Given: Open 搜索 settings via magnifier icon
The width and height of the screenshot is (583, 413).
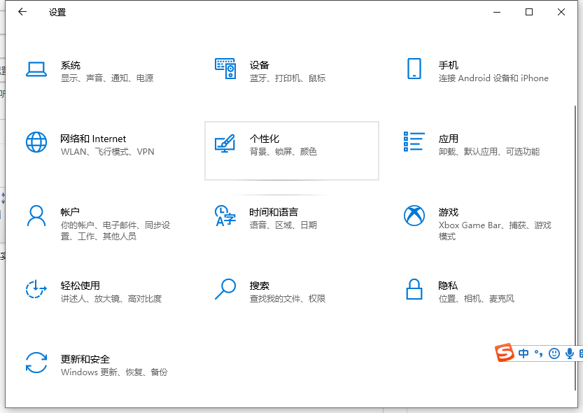Looking at the screenshot, I should tap(225, 289).
